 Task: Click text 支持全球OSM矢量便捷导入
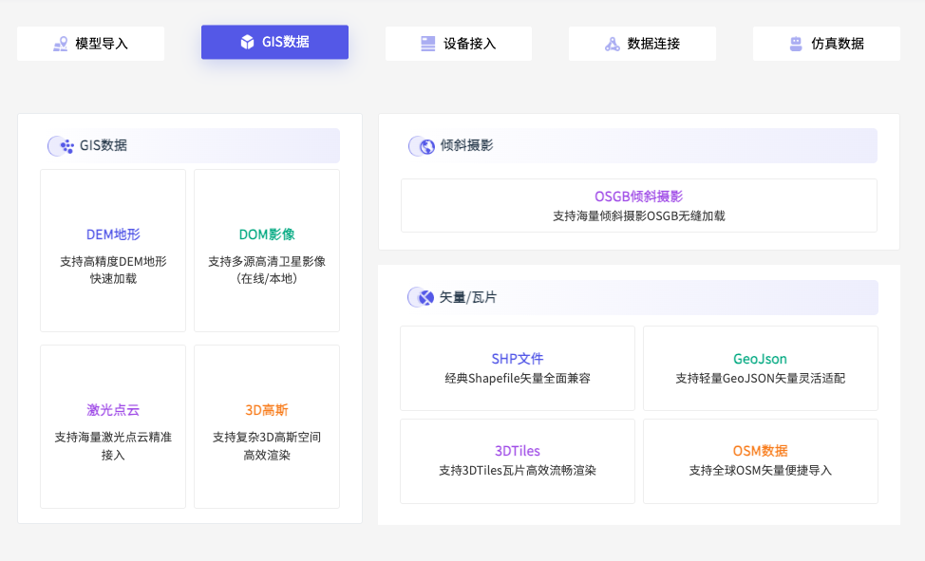tap(761, 470)
